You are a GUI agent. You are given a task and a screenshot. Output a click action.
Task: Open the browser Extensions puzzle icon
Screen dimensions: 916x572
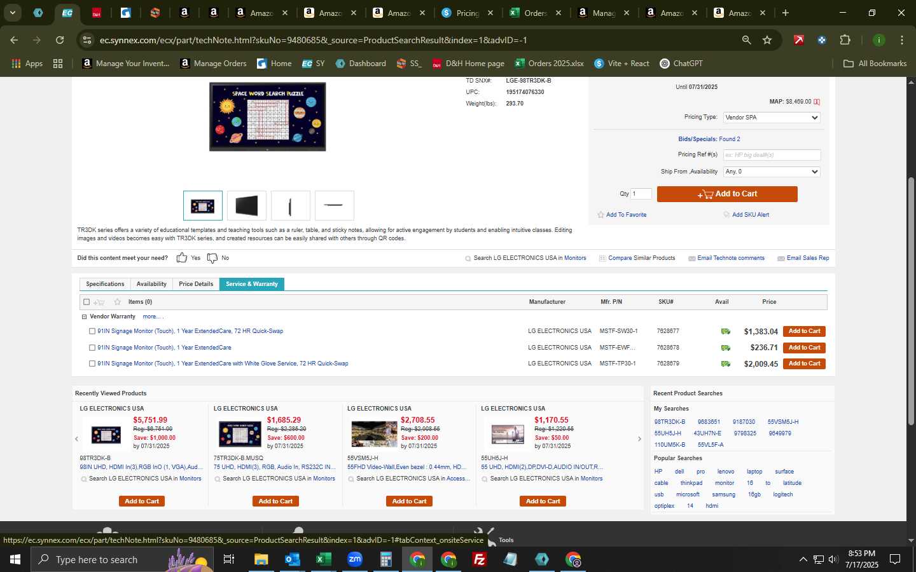(845, 40)
